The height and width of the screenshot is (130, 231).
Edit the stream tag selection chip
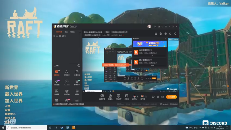[x=119, y=32]
